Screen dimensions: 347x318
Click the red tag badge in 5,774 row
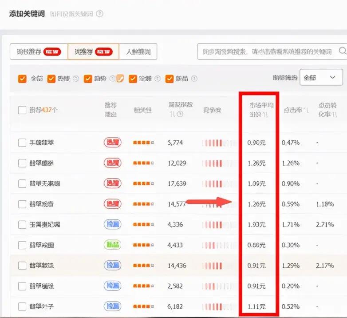(x=112, y=143)
